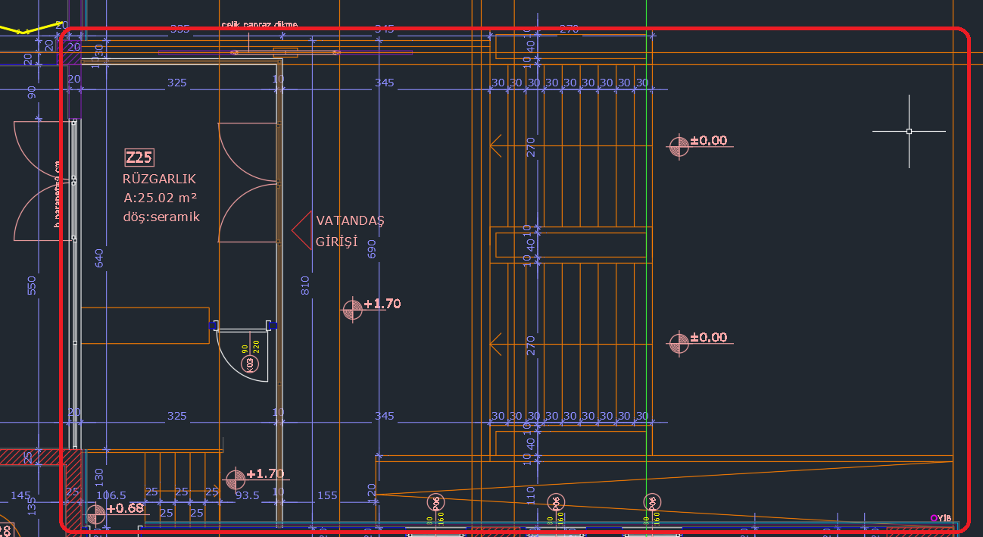Click the A:25.02 m² area label
The height and width of the screenshot is (537, 983).
point(160,198)
